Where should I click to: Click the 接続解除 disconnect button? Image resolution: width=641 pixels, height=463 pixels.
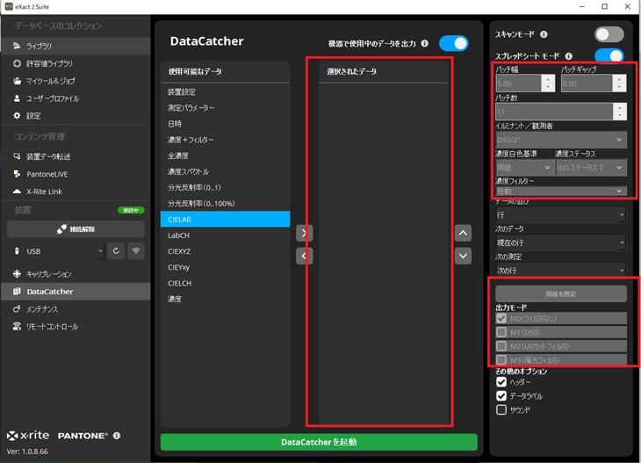(x=76, y=229)
